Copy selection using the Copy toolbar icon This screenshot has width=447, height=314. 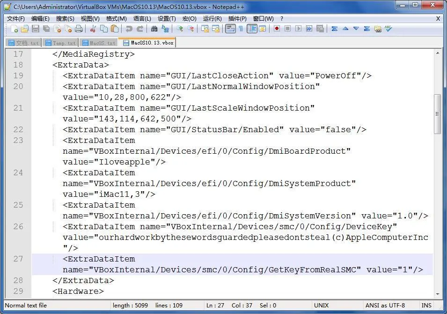[x=104, y=29]
